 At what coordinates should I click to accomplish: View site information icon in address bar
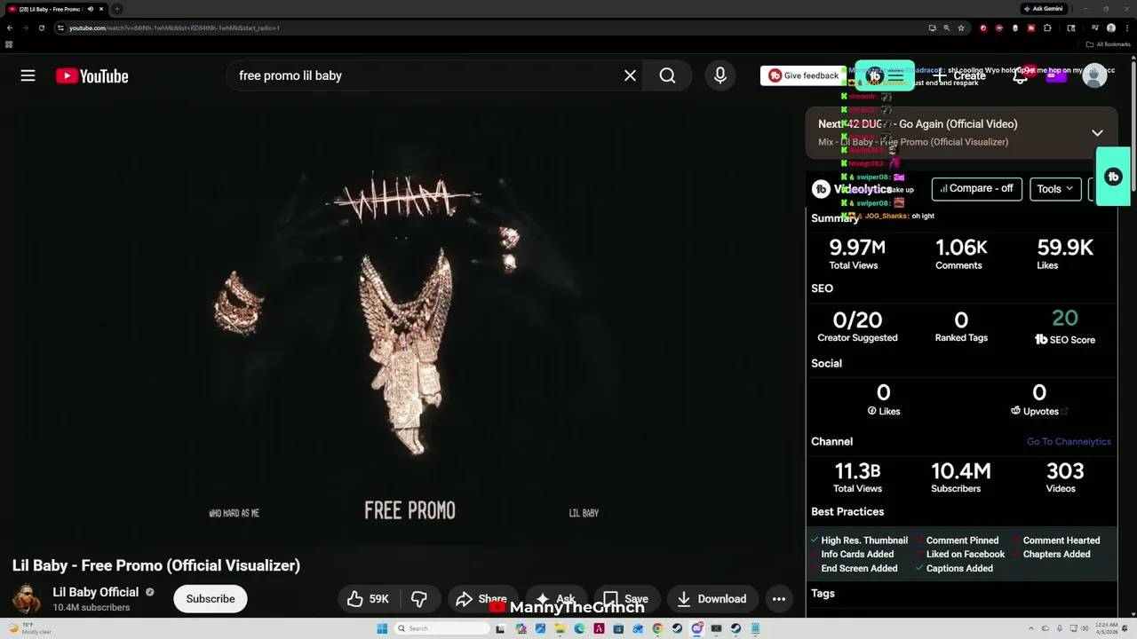pos(60,28)
